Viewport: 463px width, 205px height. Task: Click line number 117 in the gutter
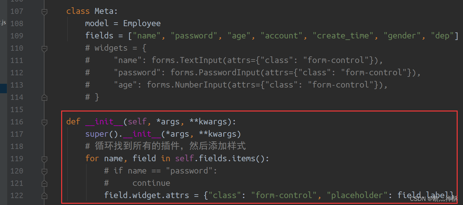click(x=17, y=134)
